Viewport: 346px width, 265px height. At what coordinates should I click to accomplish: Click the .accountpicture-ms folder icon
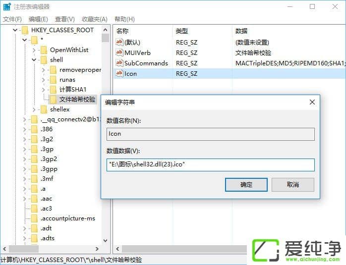[x=34, y=218]
